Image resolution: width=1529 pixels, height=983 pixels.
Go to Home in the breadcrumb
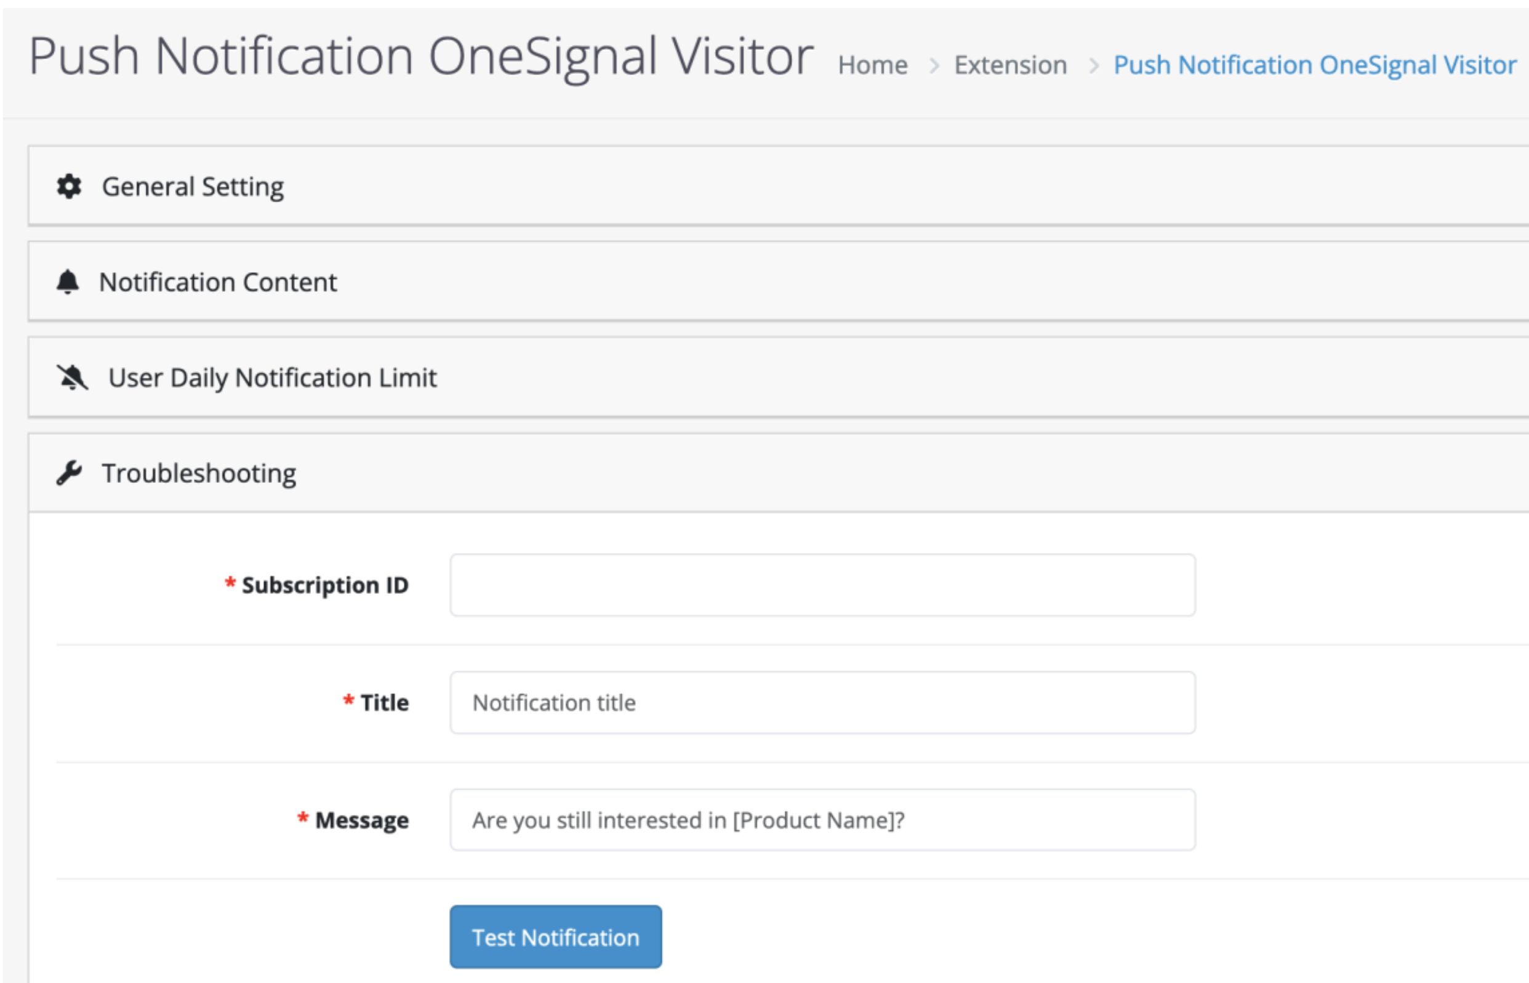tap(873, 65)
